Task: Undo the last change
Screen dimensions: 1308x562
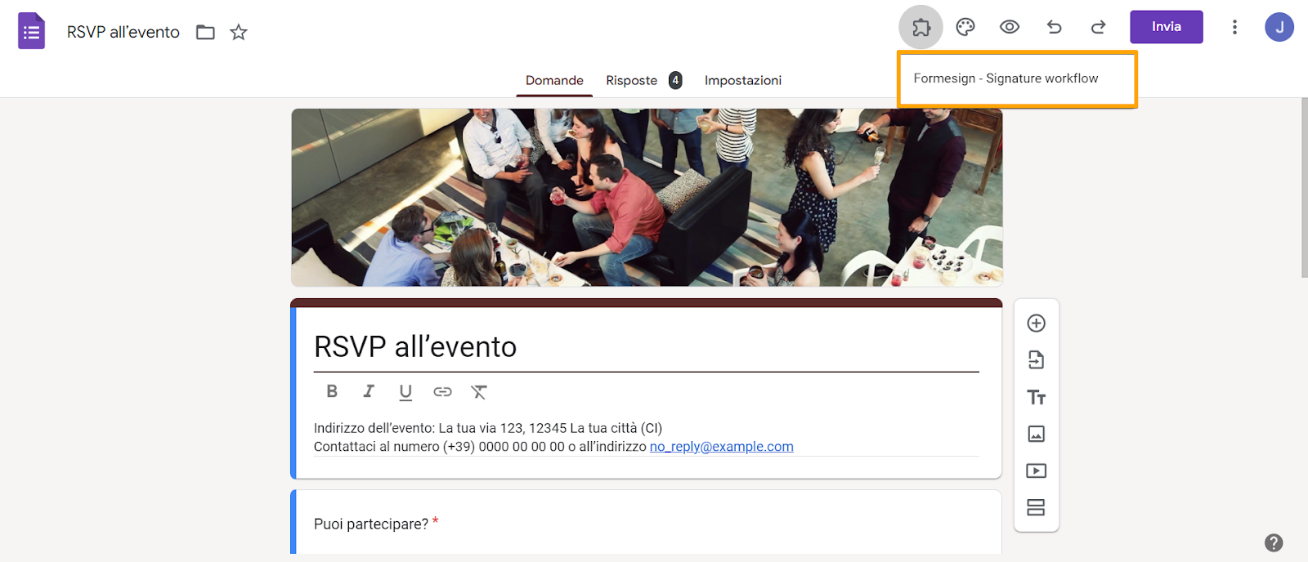Action: point(1054,27)
